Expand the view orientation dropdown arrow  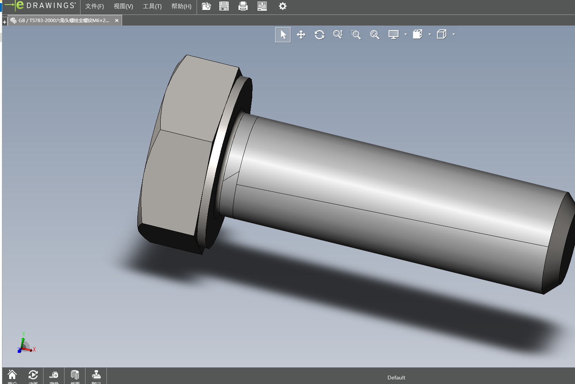coord(430,34)
